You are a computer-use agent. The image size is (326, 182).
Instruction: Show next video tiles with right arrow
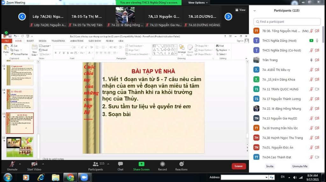(228, 17)
